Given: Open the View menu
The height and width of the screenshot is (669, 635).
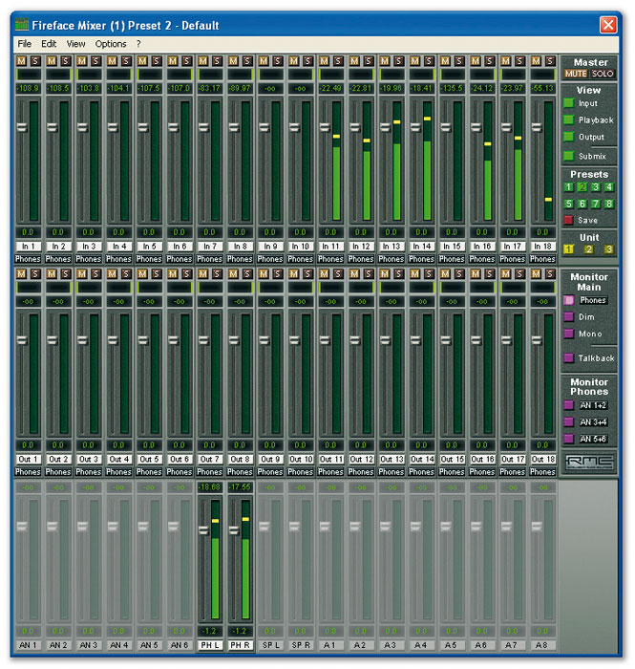Looking at the screenshot, I should point(75,44).
